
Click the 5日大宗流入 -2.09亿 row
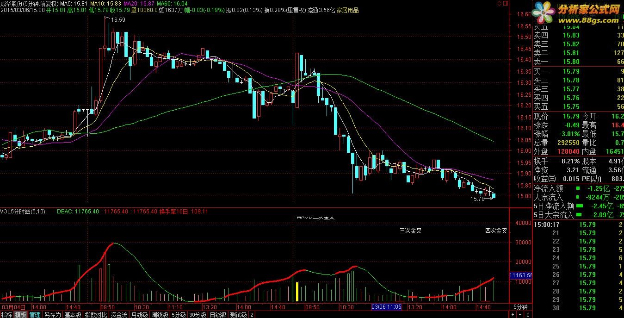tap(579, 215)
